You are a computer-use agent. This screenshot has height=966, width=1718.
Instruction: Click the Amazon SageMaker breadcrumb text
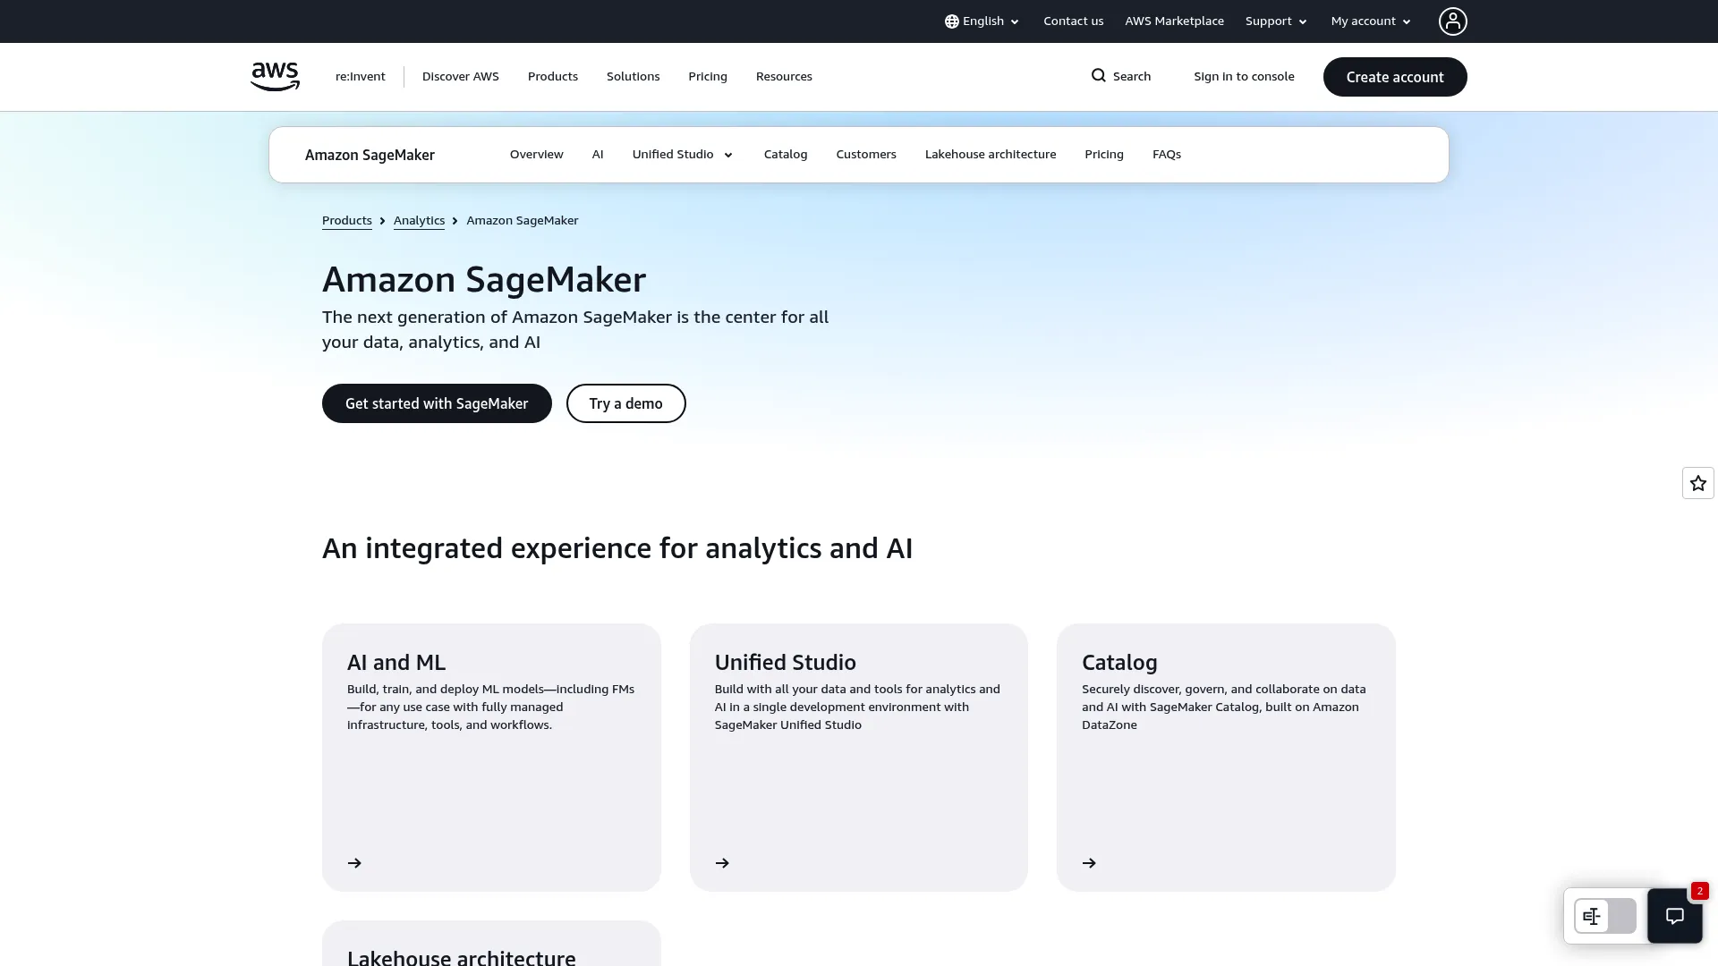tap(523, 221)
